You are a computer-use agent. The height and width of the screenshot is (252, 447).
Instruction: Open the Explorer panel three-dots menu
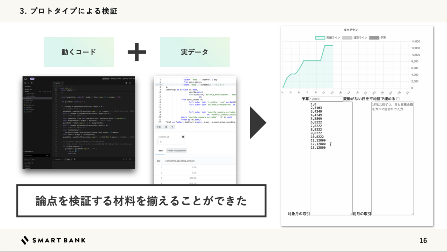(x=49, y=86)
